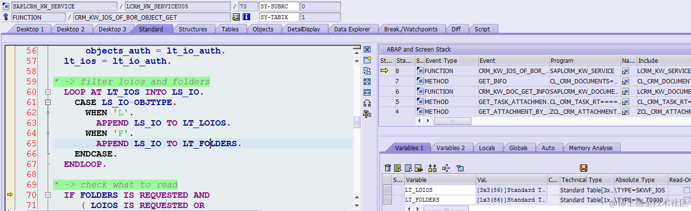Screen dimensions: 691x211
Task: Collapse the CASE LS_IO-OBJTYPE block at line 61
Action: click(x=48, y=103)
